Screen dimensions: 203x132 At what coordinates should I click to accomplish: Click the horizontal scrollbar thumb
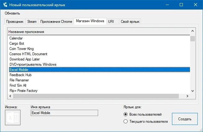click(96, 96)
